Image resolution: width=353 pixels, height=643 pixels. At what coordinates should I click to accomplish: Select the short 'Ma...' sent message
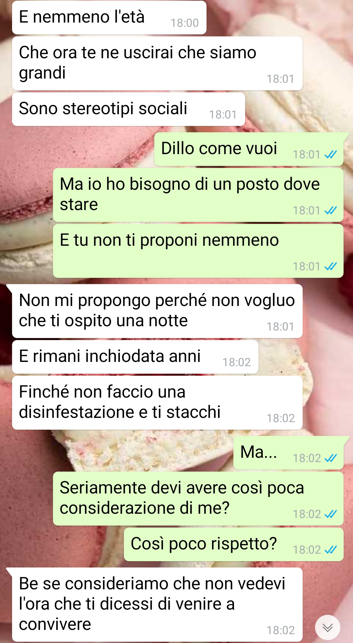(x=288, y=453)
